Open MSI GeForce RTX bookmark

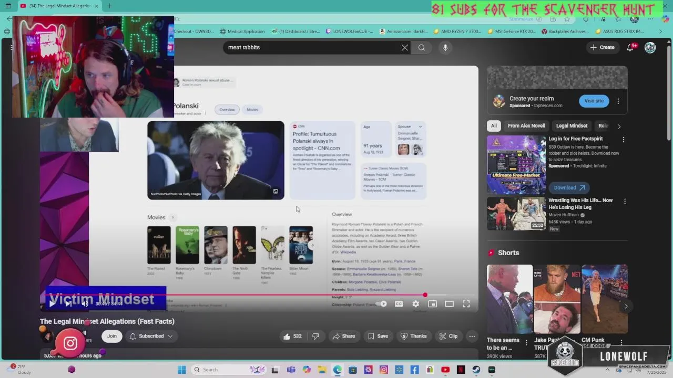[512, 31]
